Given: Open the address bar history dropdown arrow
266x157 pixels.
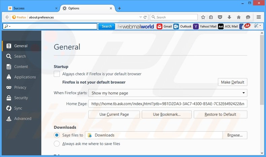Looking at the screenshot, I should tap(140, 17).
